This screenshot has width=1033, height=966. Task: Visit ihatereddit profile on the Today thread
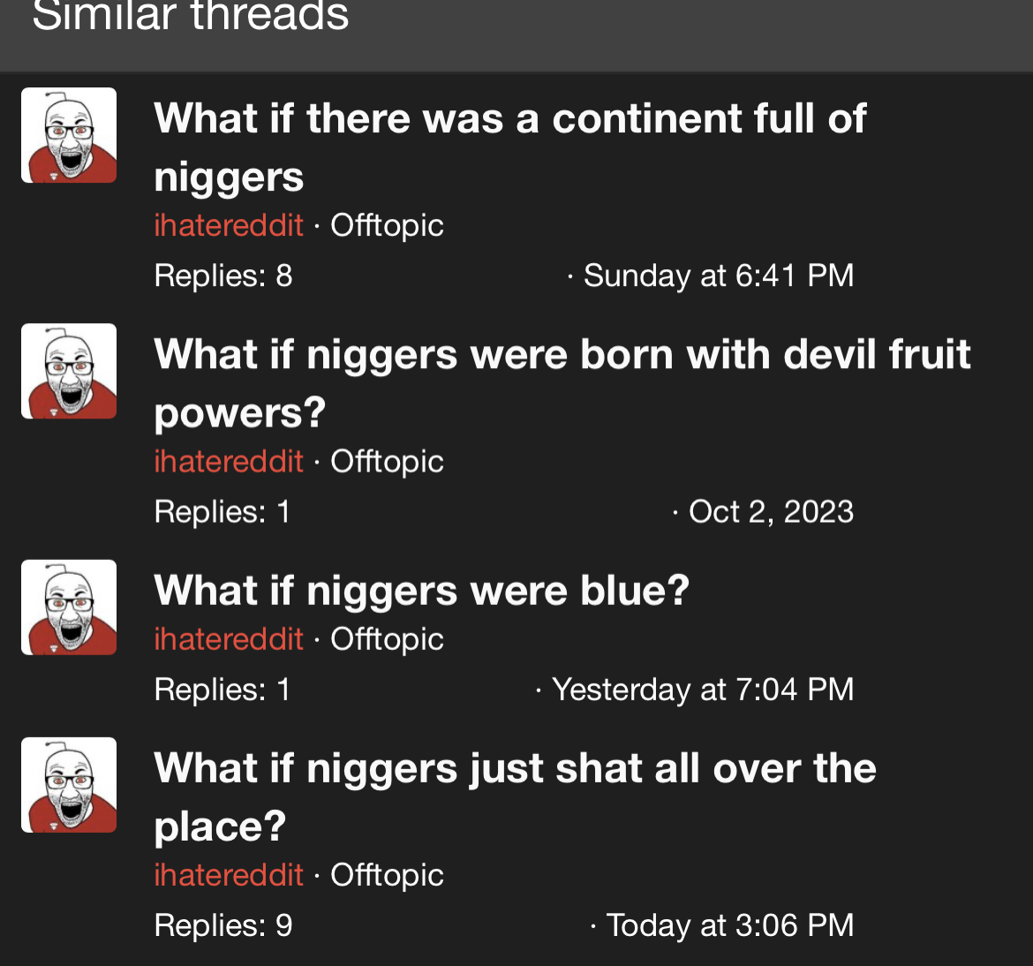(229, 875)
